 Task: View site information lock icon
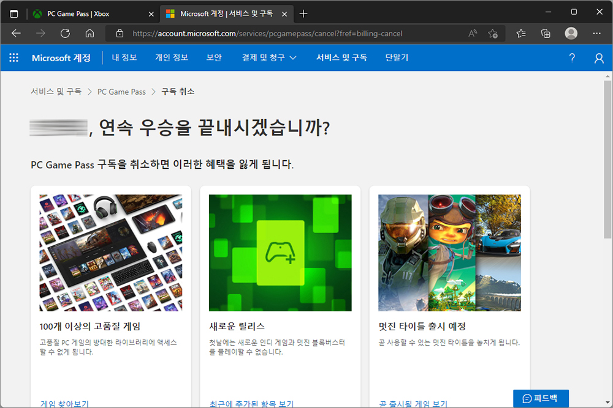coord(120,34)
